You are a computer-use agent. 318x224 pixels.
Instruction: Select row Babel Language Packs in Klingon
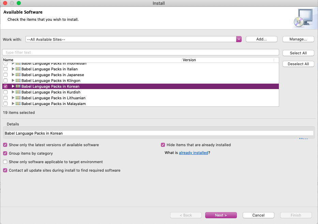point(140,81)
